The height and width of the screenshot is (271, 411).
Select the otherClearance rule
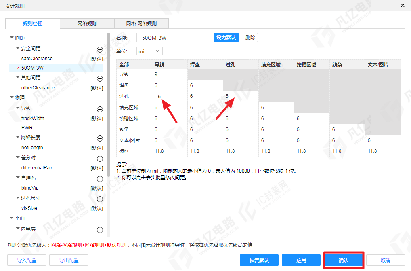tap(38, 88)
